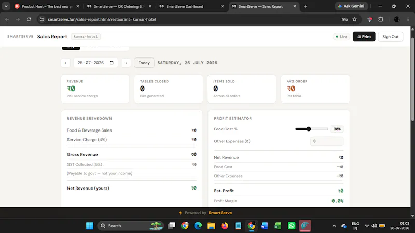This screenshot has width=415, height=233.
Task: Click the Avg Order summary card
Action: coord(315,89)
